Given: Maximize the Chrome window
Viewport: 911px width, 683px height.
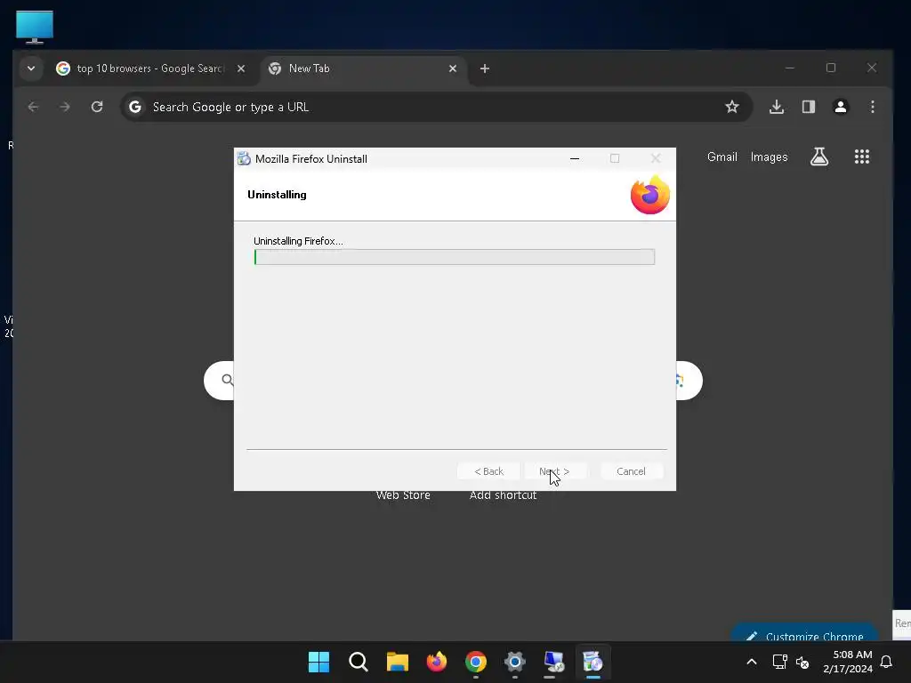Looking at the screenshot, I should tap(831, 68).
